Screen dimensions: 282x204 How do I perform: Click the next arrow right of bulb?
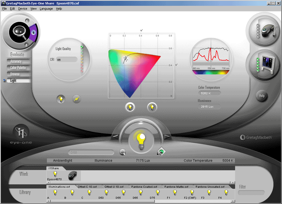point(167,137)
